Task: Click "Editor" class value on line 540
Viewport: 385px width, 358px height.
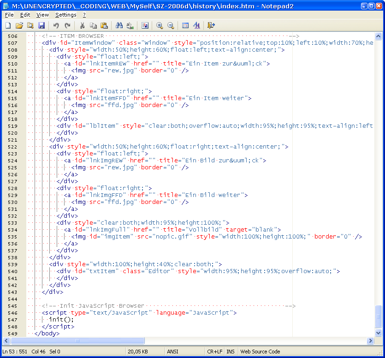Action: (x=160, y=271)
